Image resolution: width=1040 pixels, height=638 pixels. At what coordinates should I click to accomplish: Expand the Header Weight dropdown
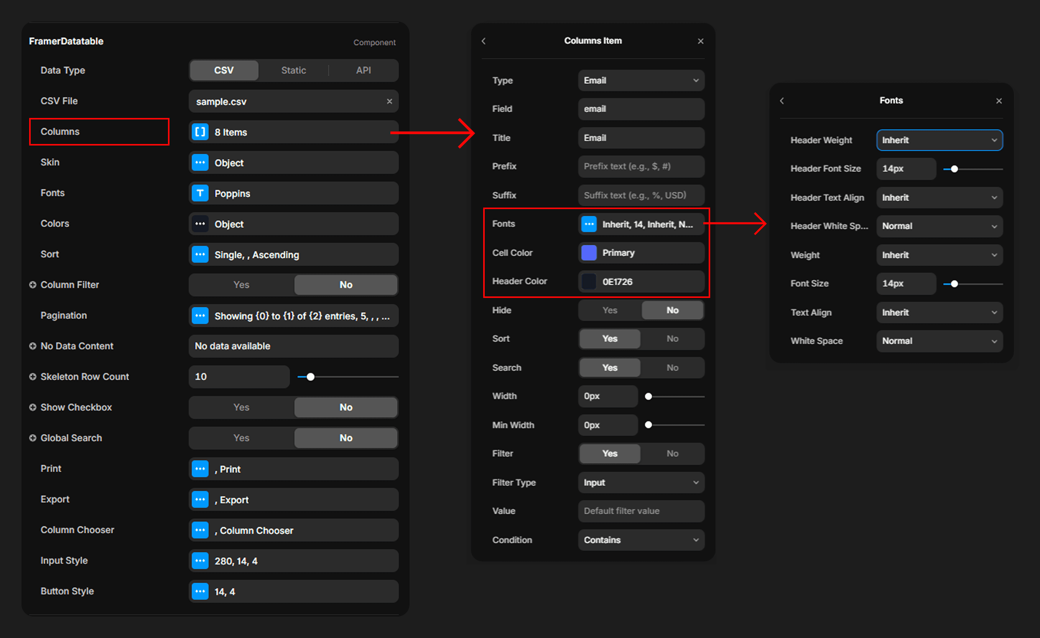[x=939, y=140]
